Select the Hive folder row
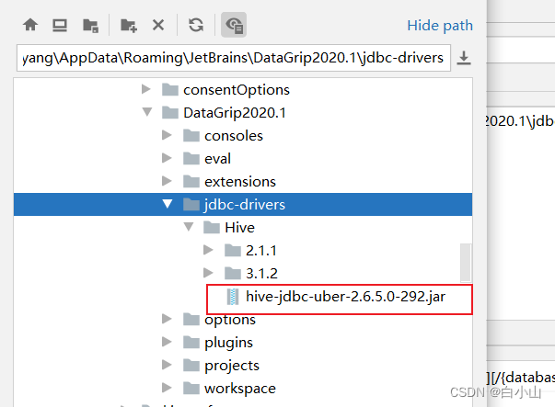 tap(243, 228)
